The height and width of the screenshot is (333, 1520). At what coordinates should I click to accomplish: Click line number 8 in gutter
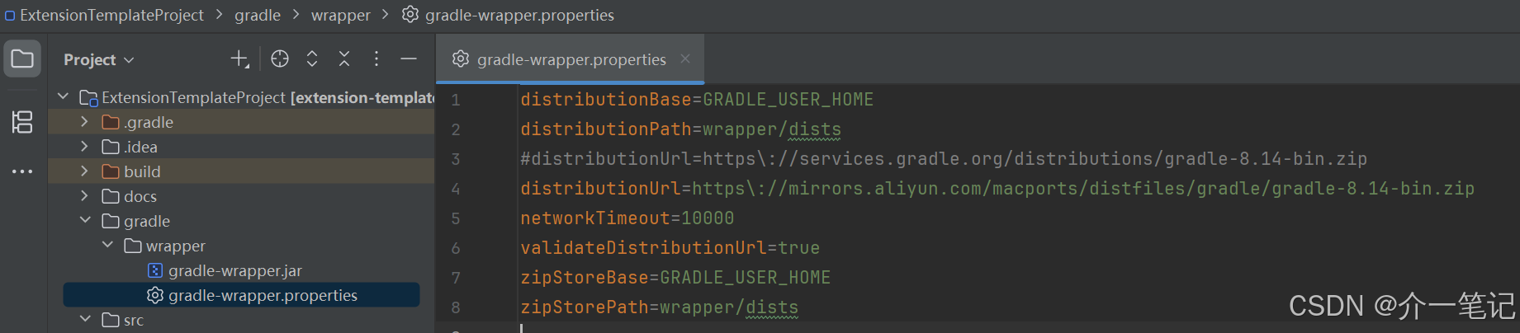pos(455,307)
